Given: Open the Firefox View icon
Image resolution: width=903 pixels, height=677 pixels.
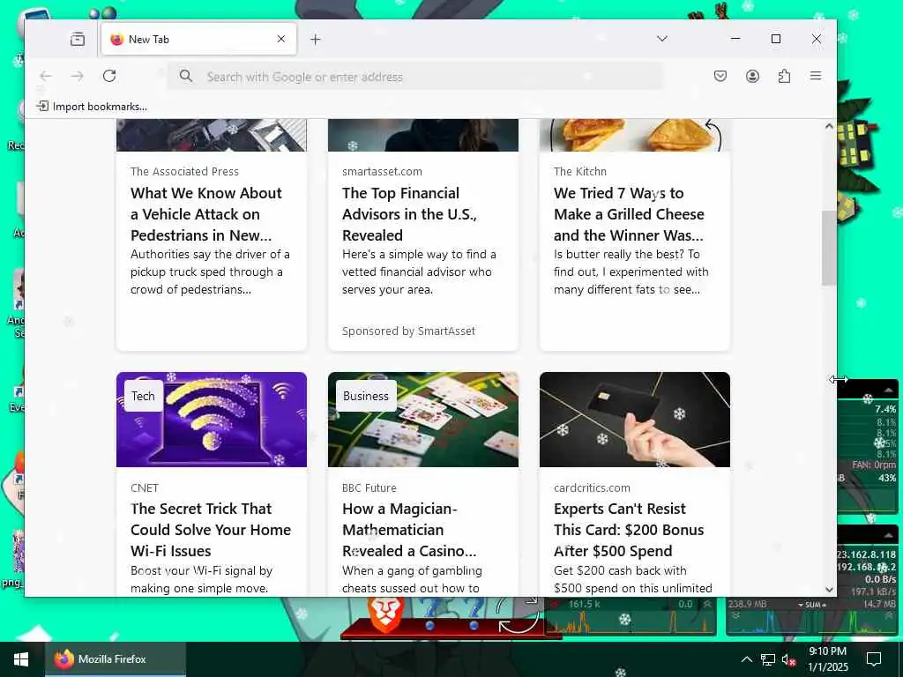Looking at the screenshot, I should (x=78, y=39).
